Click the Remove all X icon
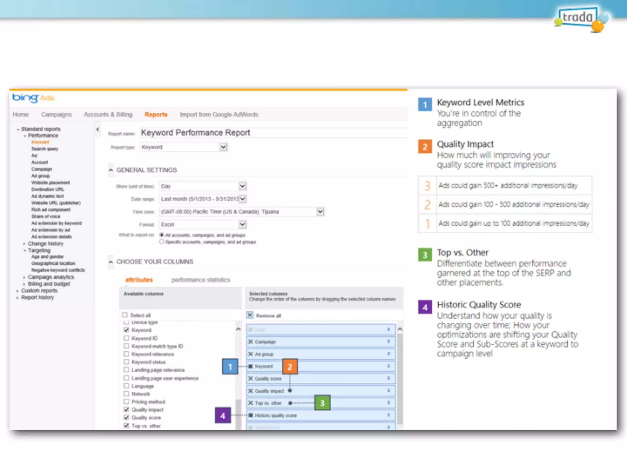This screenshot has width=627, height=470. click(250, 315)
